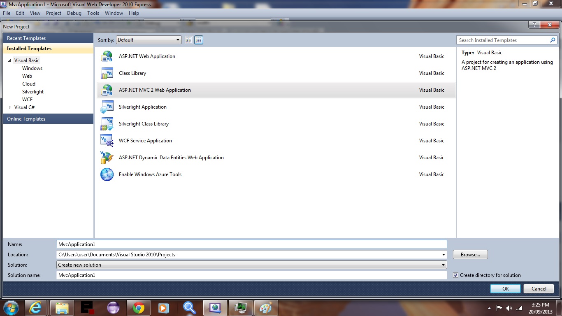Open Google Chrome from the taskbar
The height and width of the screenshot is (316, 562).
tap(139, 308)
